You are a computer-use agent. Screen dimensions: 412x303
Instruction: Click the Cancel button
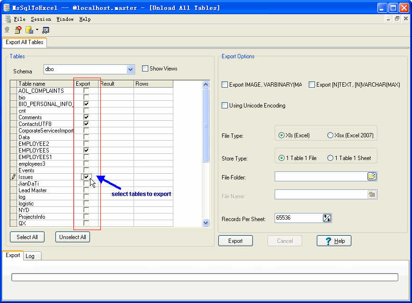(x=285, y=241)
